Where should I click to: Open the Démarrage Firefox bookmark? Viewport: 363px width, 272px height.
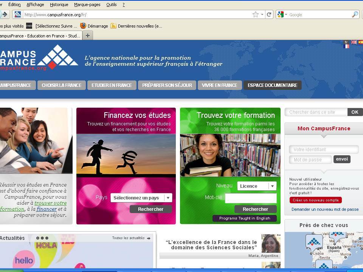(x=94, y=26)
